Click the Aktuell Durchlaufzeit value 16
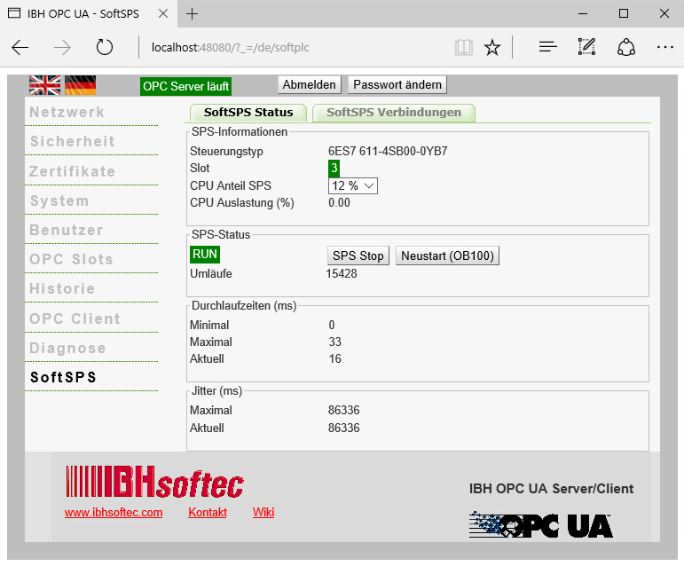This screenshot has width=684, height=566. [x=335, y=359]
